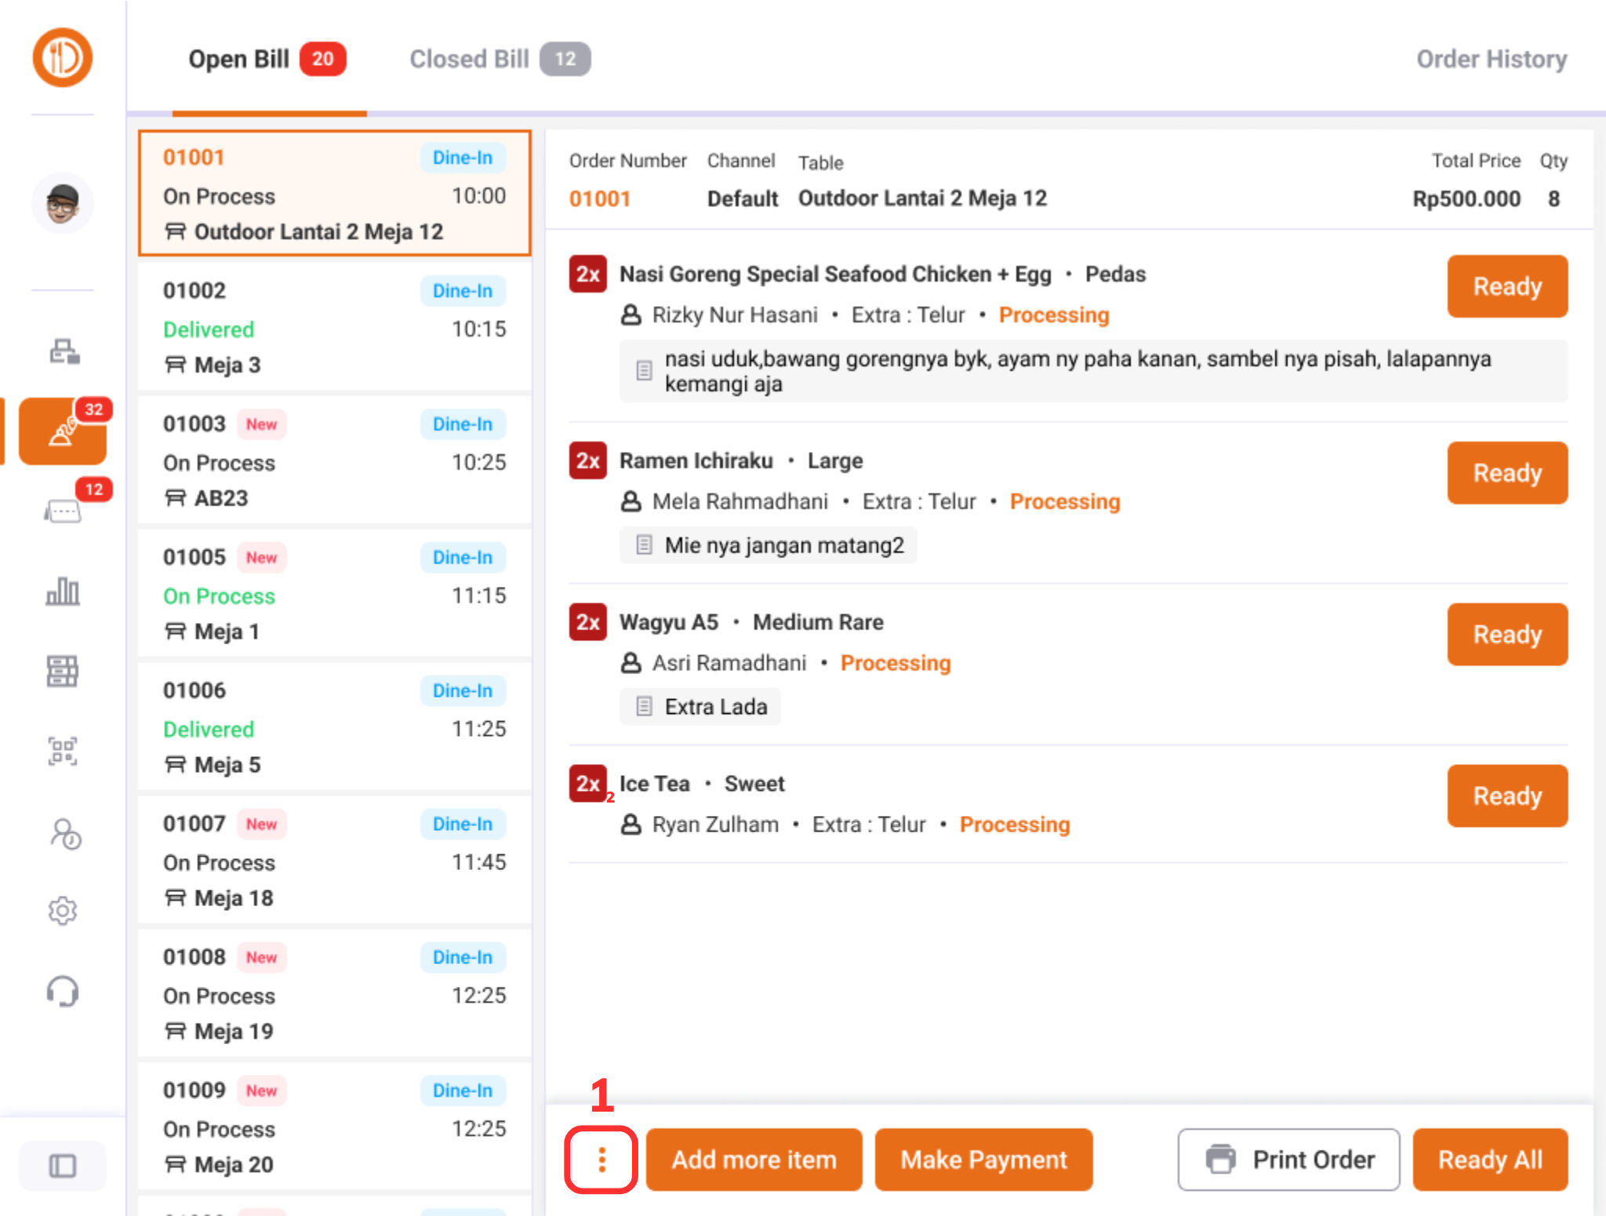Mark Ramen Ichiraku as Ready

[x=1506, y=473]
